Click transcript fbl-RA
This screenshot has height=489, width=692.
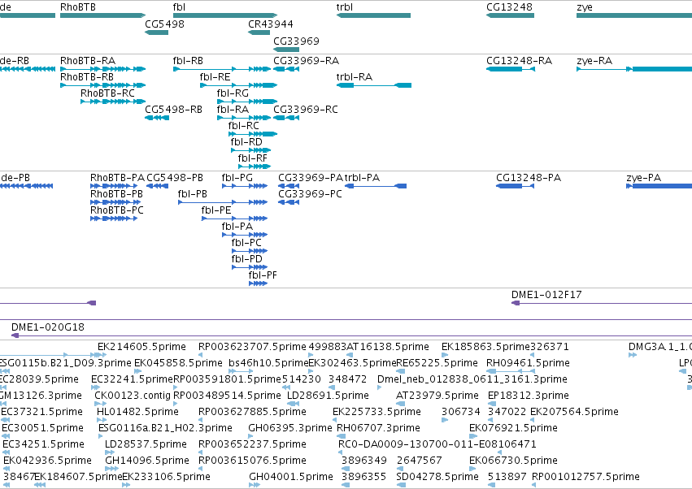click(244, 118)
